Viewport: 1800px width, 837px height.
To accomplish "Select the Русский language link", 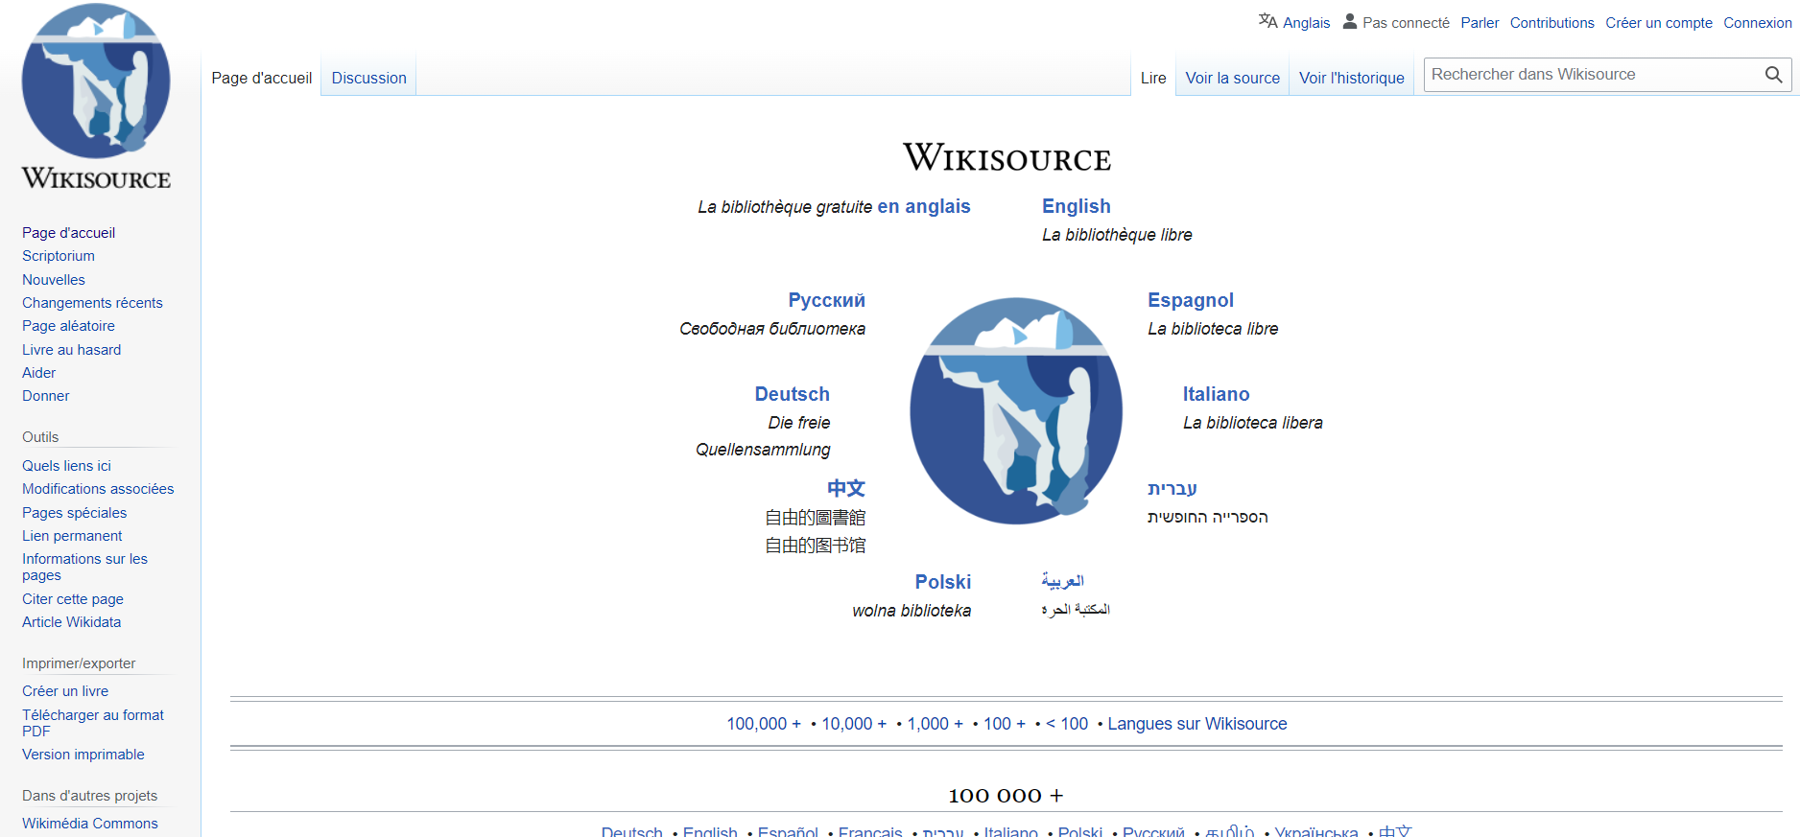I will (826, 300).
